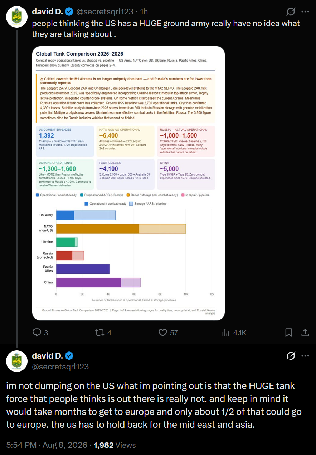Click the 1,982 Views count
Image resolution: width=316 pixels, height=455 pixels.
(x=115, y=445)
